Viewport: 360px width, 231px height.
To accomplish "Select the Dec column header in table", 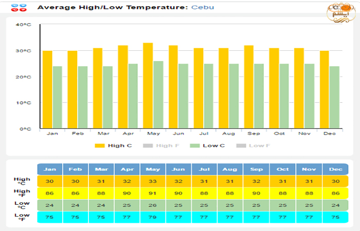I will click(335, 169).
